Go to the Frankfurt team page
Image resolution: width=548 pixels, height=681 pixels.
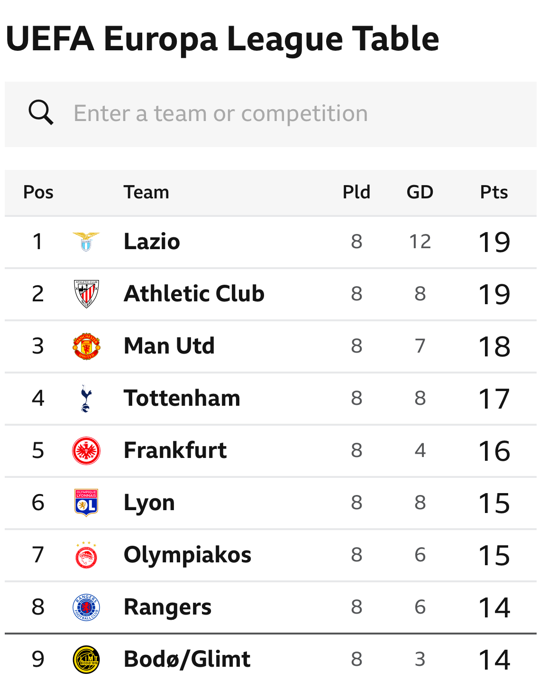(x=175, y=450)
